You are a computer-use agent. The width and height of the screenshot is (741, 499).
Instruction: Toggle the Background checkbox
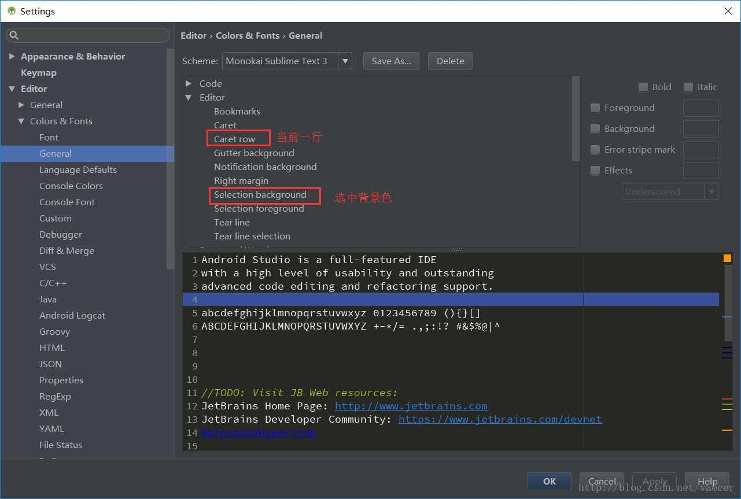(x=595, y=129)
